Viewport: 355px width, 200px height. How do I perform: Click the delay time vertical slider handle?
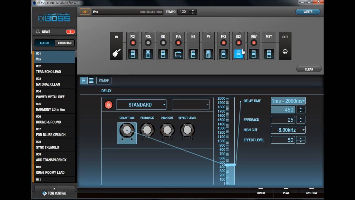coord(230,165)
